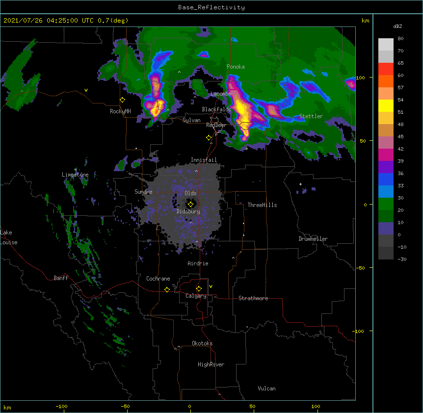Click the -100 tick on the bottom axis
The height and width of the screenshot is (413, 423).
61,407
